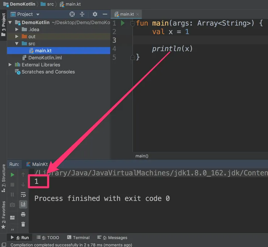Click main() in editor breadcrumb
Viewport: 268px width, 247px height.
[142, 156]
